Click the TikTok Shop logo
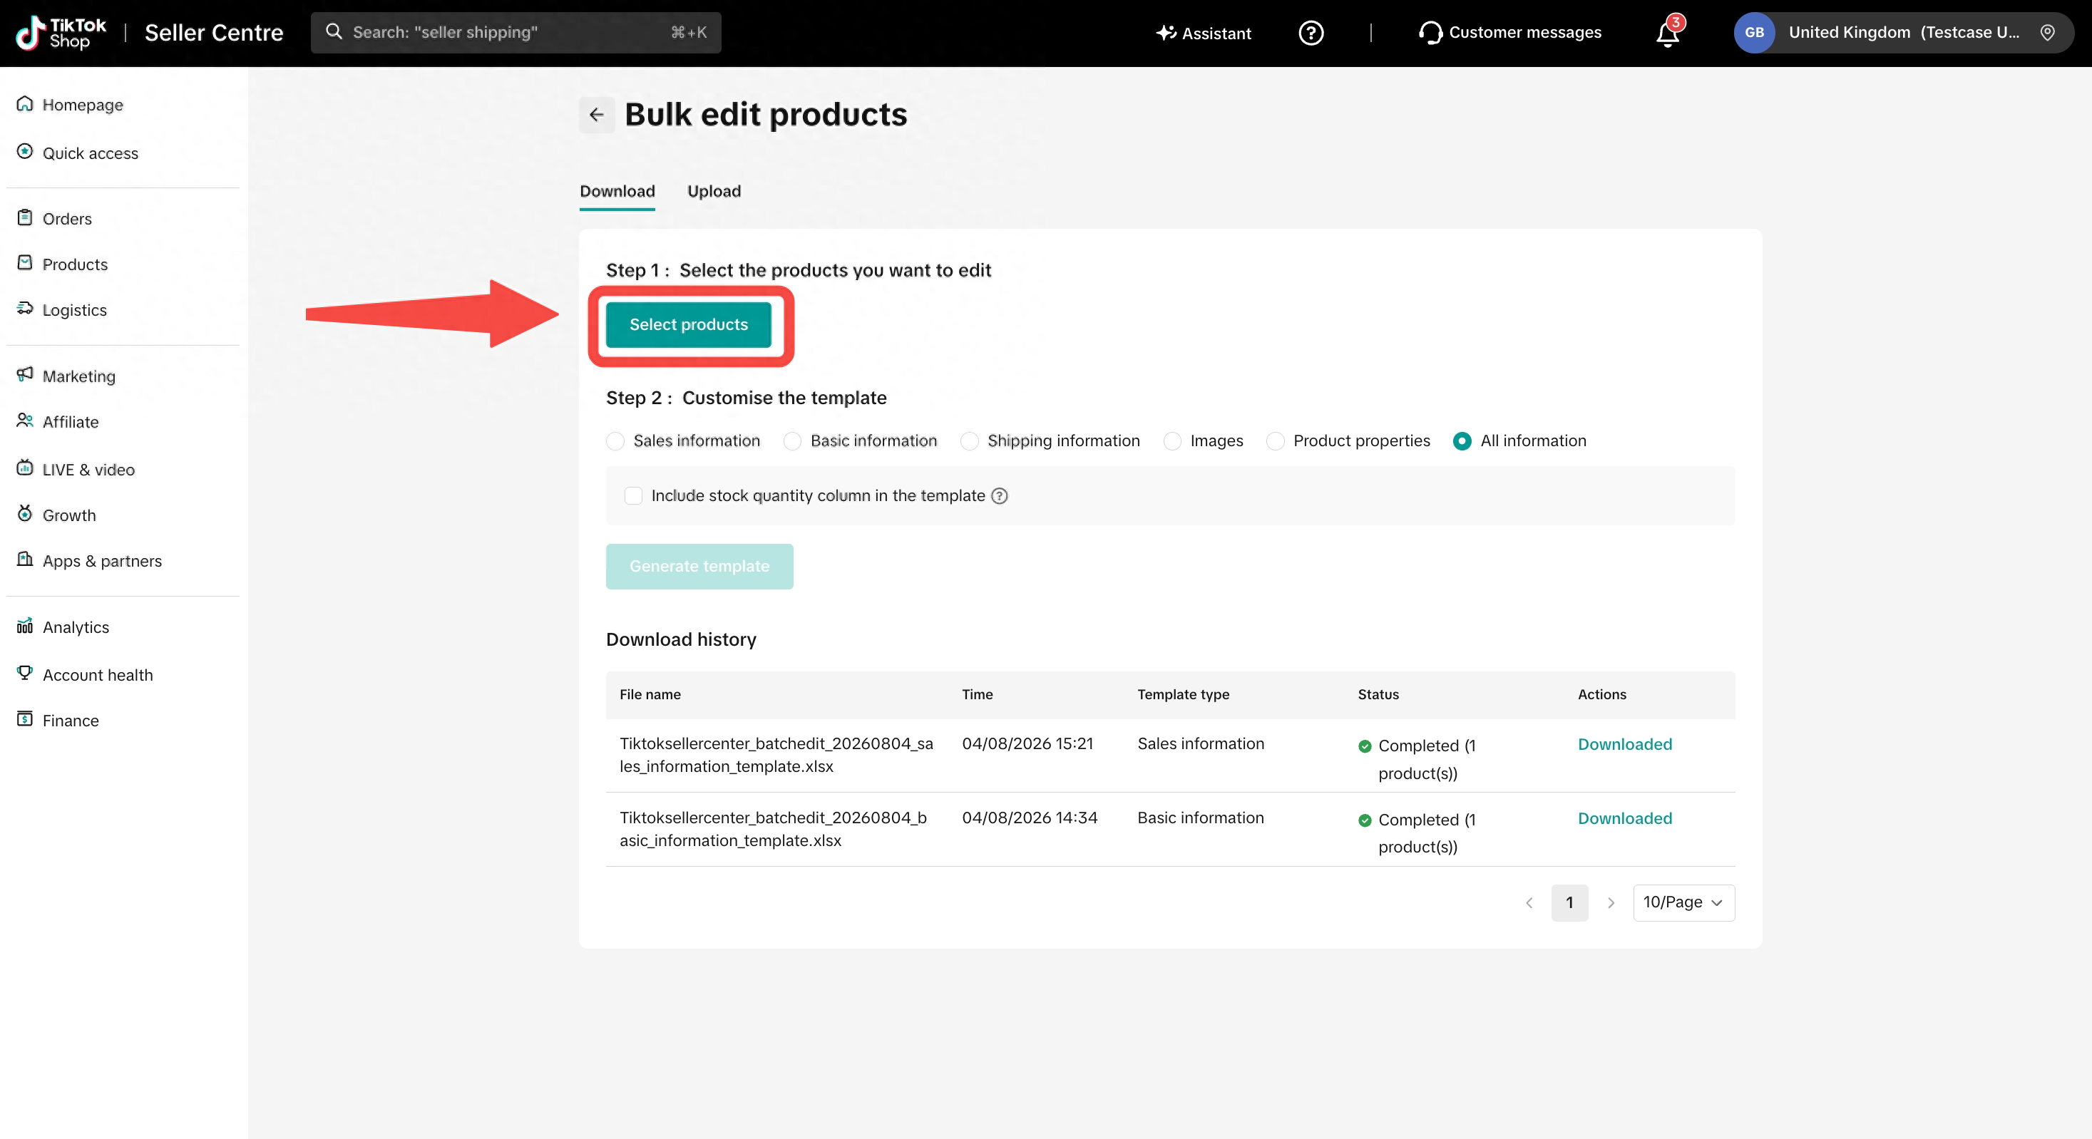2092x1139 pixels. [x=61, y=33]
